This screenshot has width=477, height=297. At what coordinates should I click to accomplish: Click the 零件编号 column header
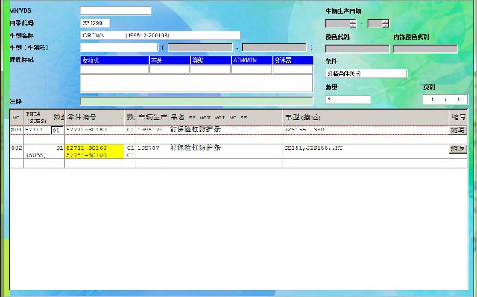(95, 117)
